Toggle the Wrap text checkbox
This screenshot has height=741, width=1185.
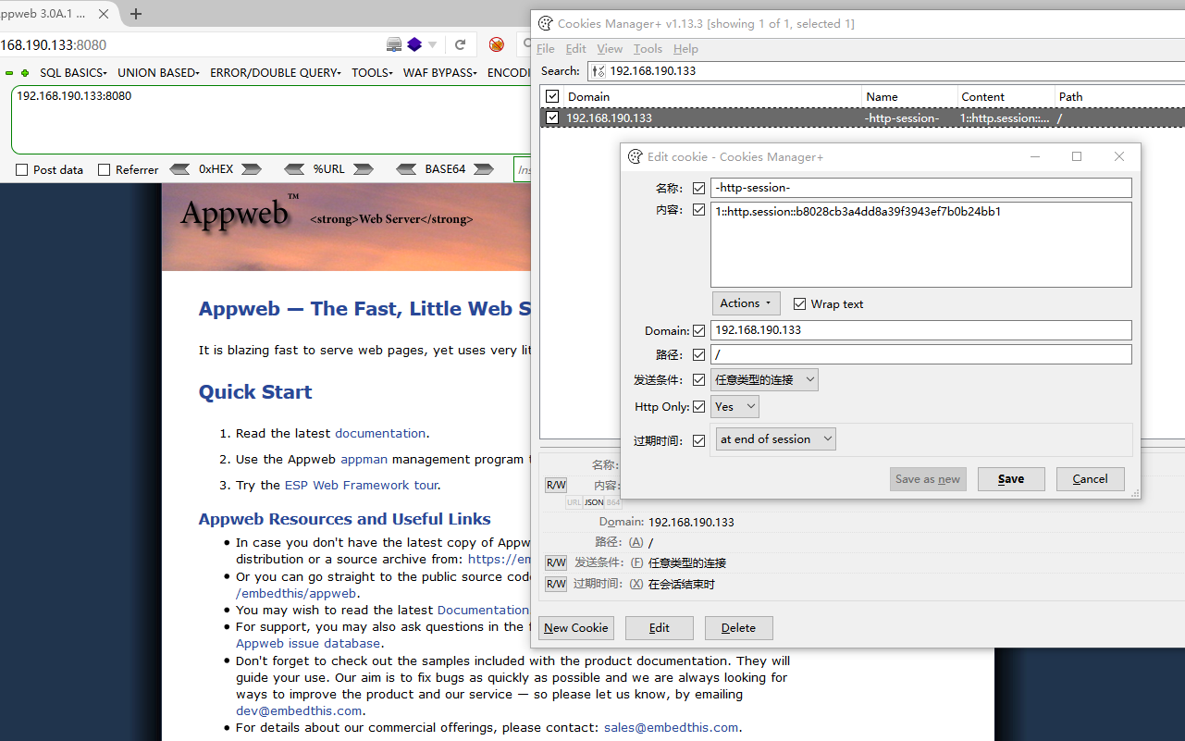(799, 304)
